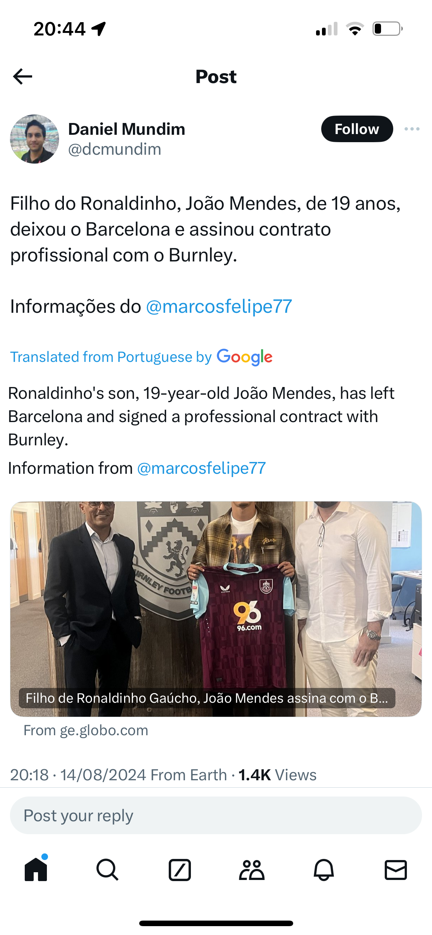Open the Messages envelope icon

click(x=396, y=870)
